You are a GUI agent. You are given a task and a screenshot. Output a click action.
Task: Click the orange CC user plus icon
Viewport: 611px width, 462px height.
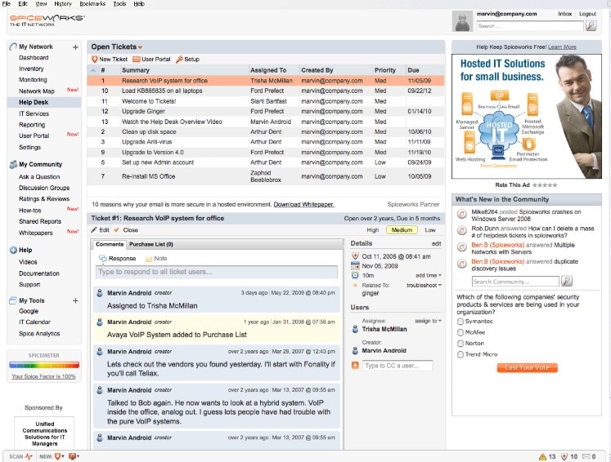[355, 365]
